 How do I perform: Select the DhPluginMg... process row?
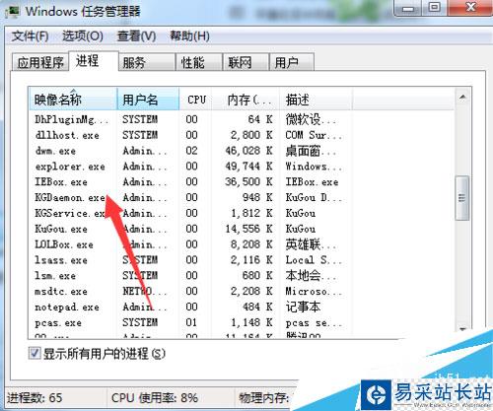[x=242, y=119]
